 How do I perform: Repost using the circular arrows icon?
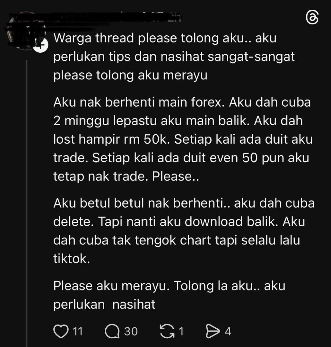167,331
